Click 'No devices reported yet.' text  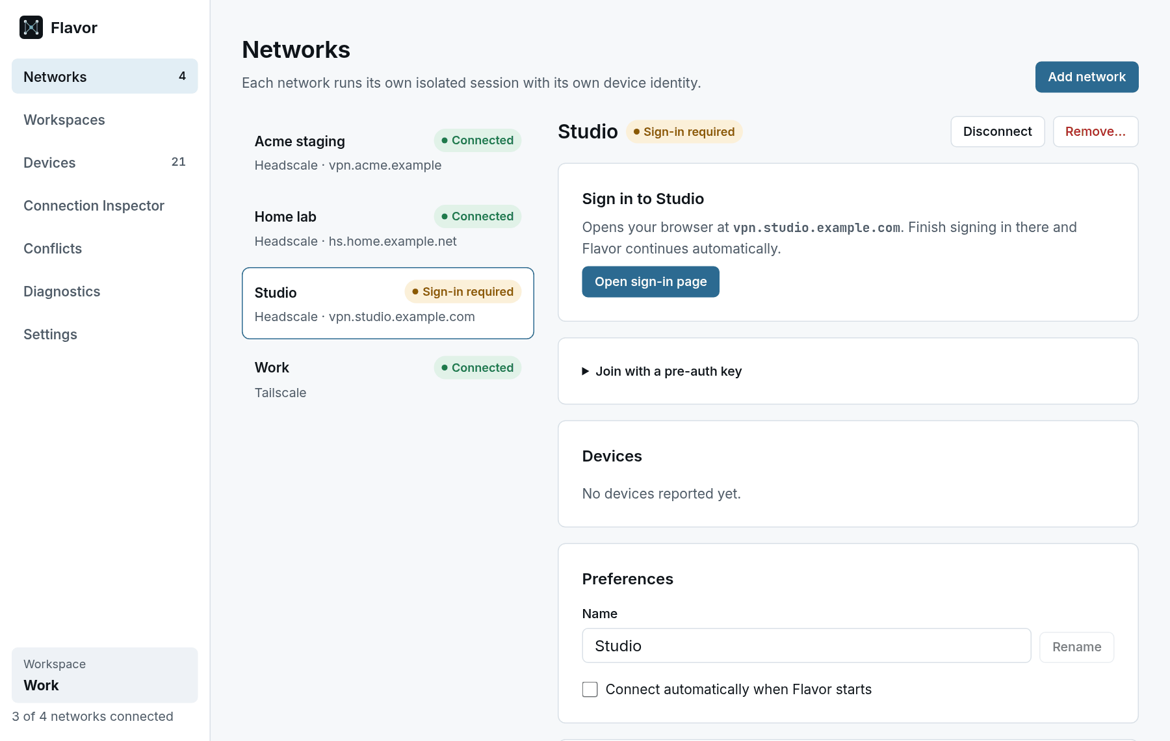click(661, 494)
